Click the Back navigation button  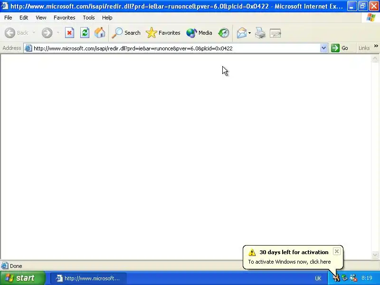tap(17, 33)
